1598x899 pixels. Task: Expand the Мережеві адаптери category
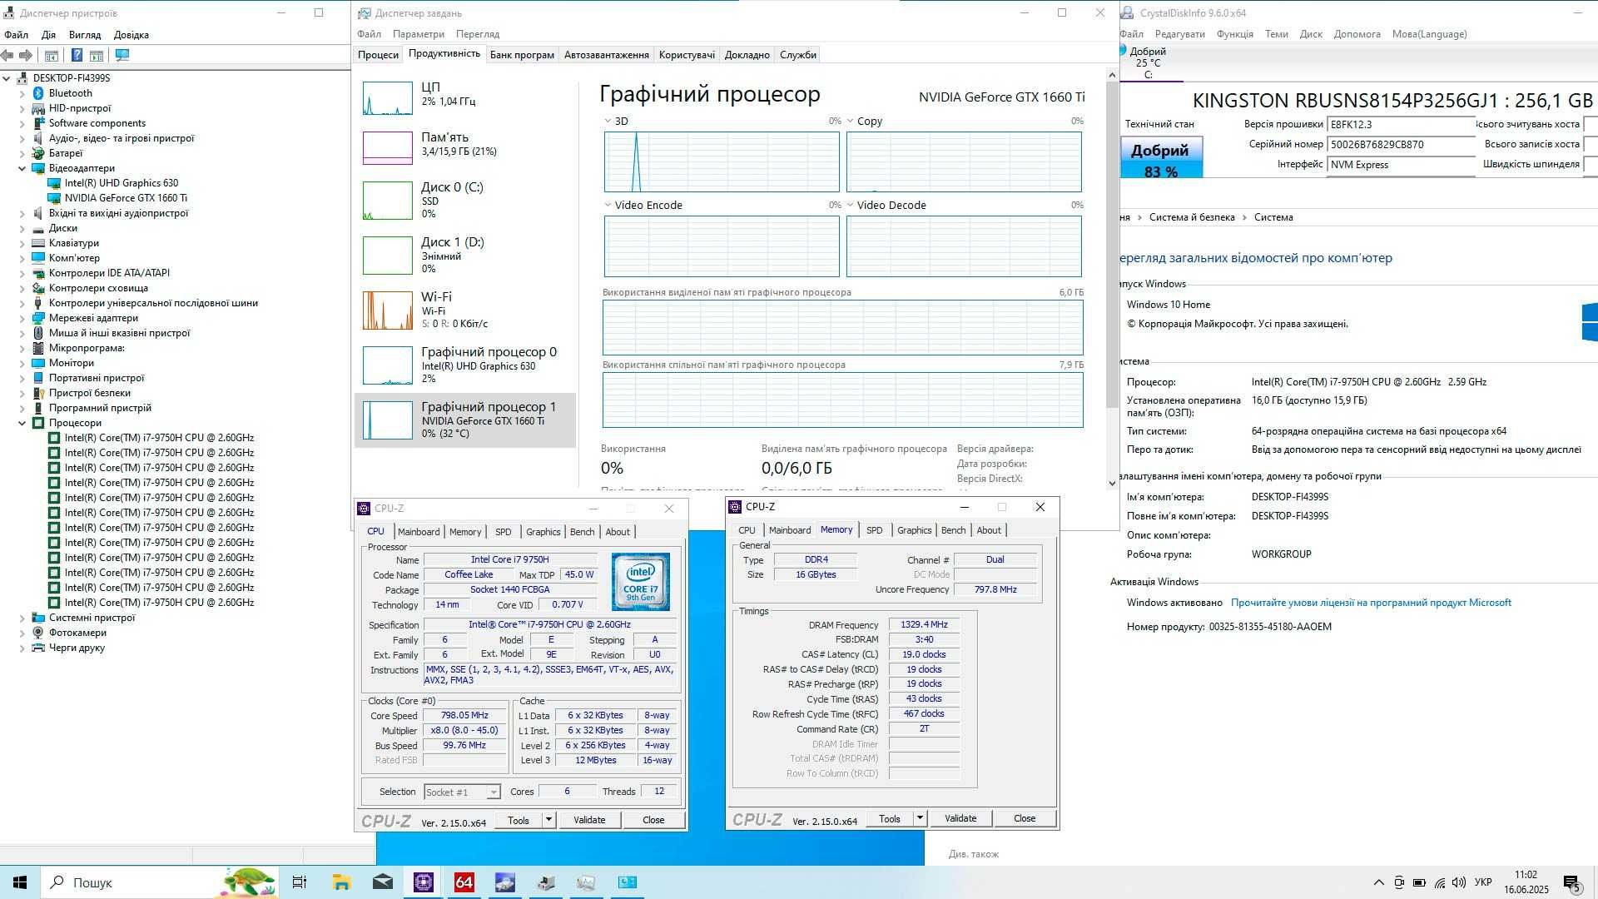point(22,318)
